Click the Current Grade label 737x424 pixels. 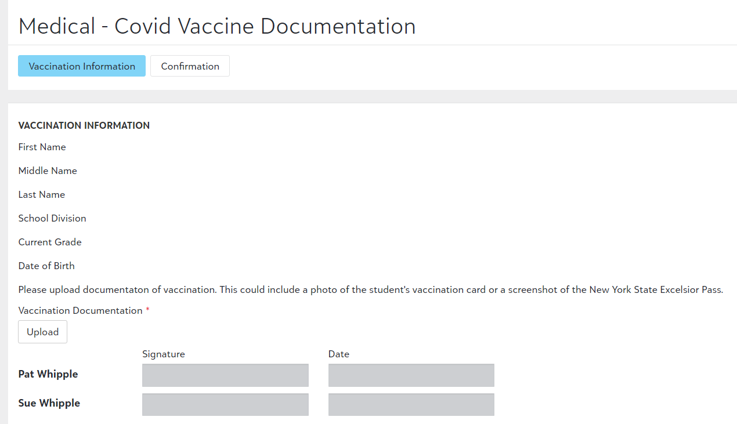(50, 242)
